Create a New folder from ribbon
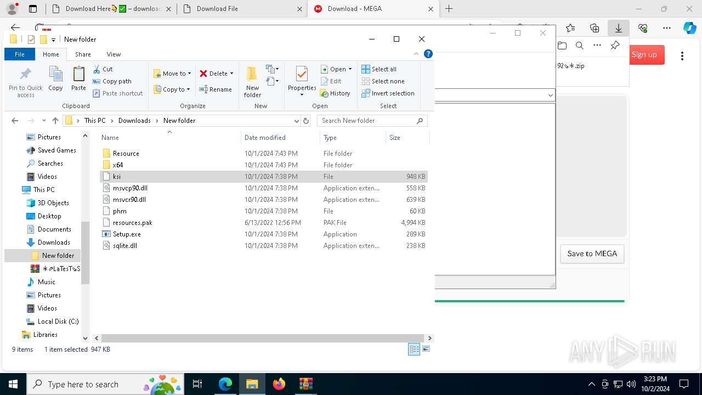The image size is (702, 395). (252, 82)
